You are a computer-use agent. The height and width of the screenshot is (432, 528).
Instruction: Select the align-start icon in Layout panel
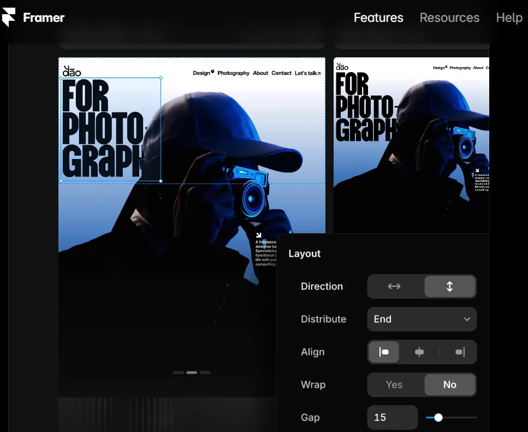coord(384,352)
